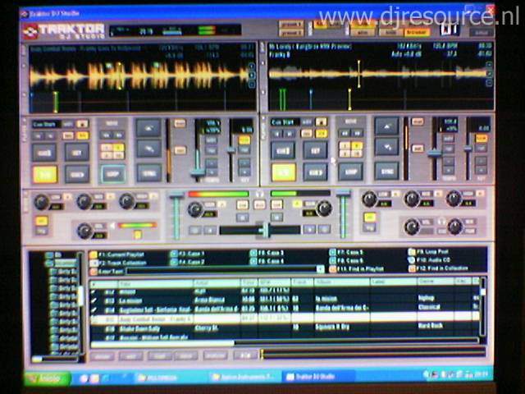This screenshot has width=525, height=394.
Task: Toggle the yellow filter button on right mixer
Action: (x=369, y=217)
